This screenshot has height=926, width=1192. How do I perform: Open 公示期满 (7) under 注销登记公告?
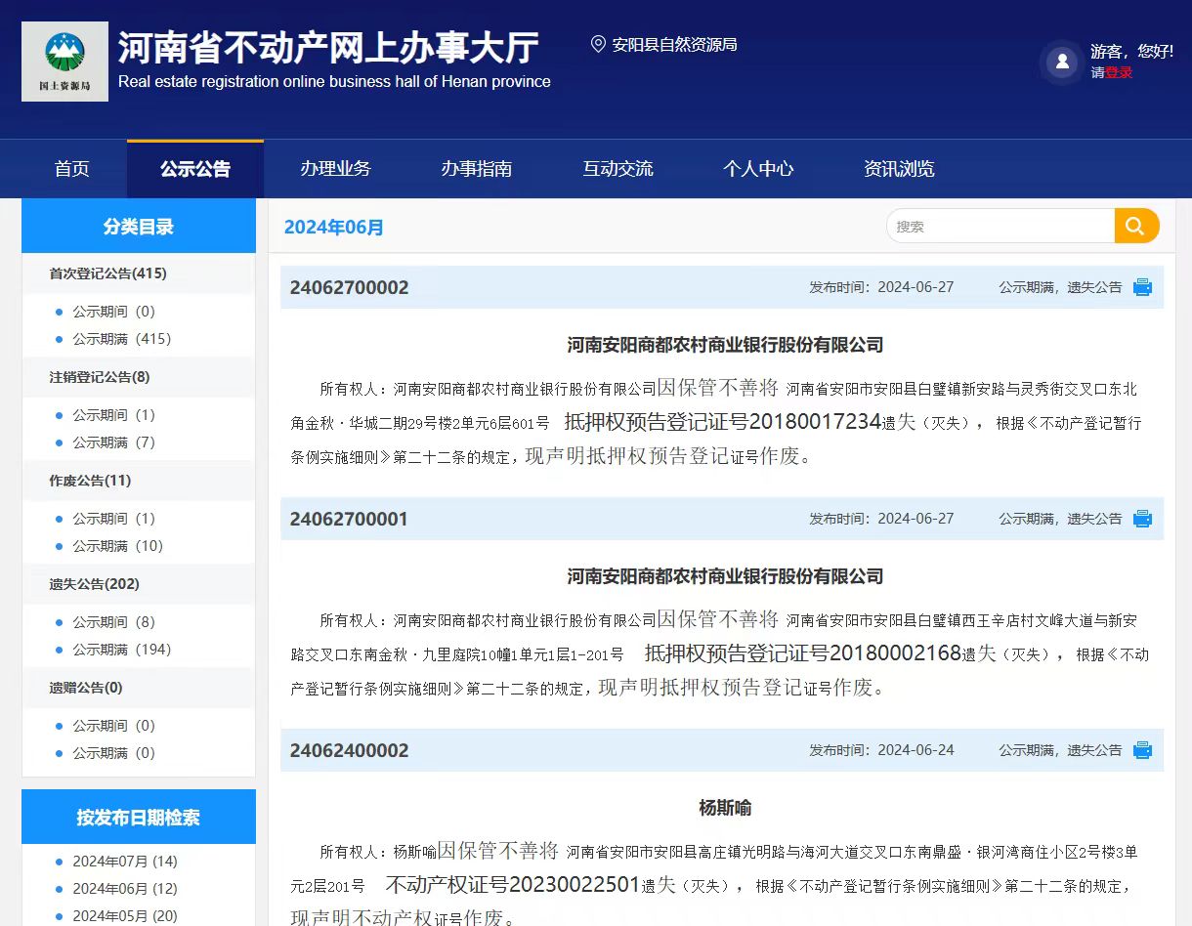[x=113, y=442]
